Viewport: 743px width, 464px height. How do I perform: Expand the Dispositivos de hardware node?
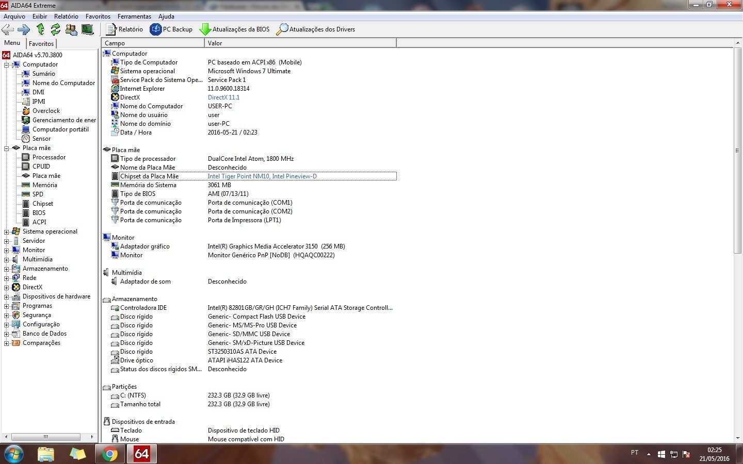pos(7,296)
